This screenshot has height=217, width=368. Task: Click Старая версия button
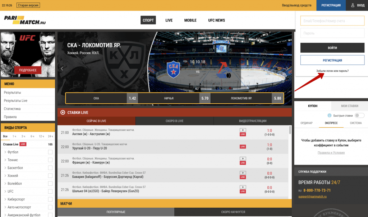coord(28,5)
